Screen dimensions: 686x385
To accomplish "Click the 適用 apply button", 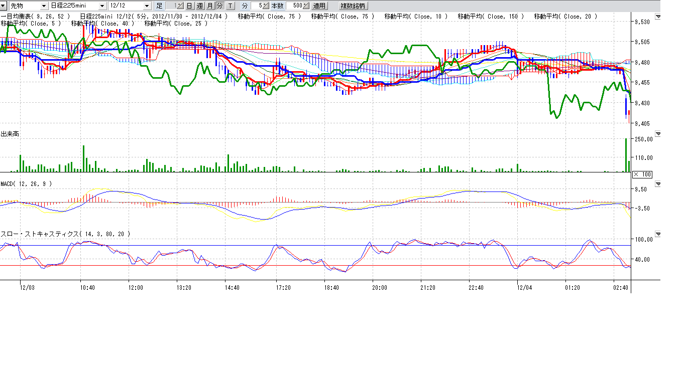I will click(319, 6).
